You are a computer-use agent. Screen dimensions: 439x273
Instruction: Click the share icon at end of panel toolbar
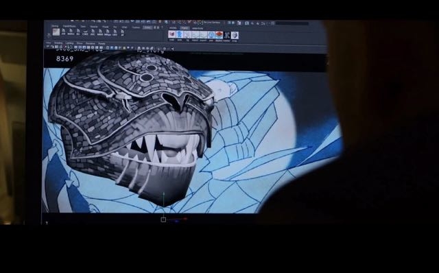(x=172, y=49)
